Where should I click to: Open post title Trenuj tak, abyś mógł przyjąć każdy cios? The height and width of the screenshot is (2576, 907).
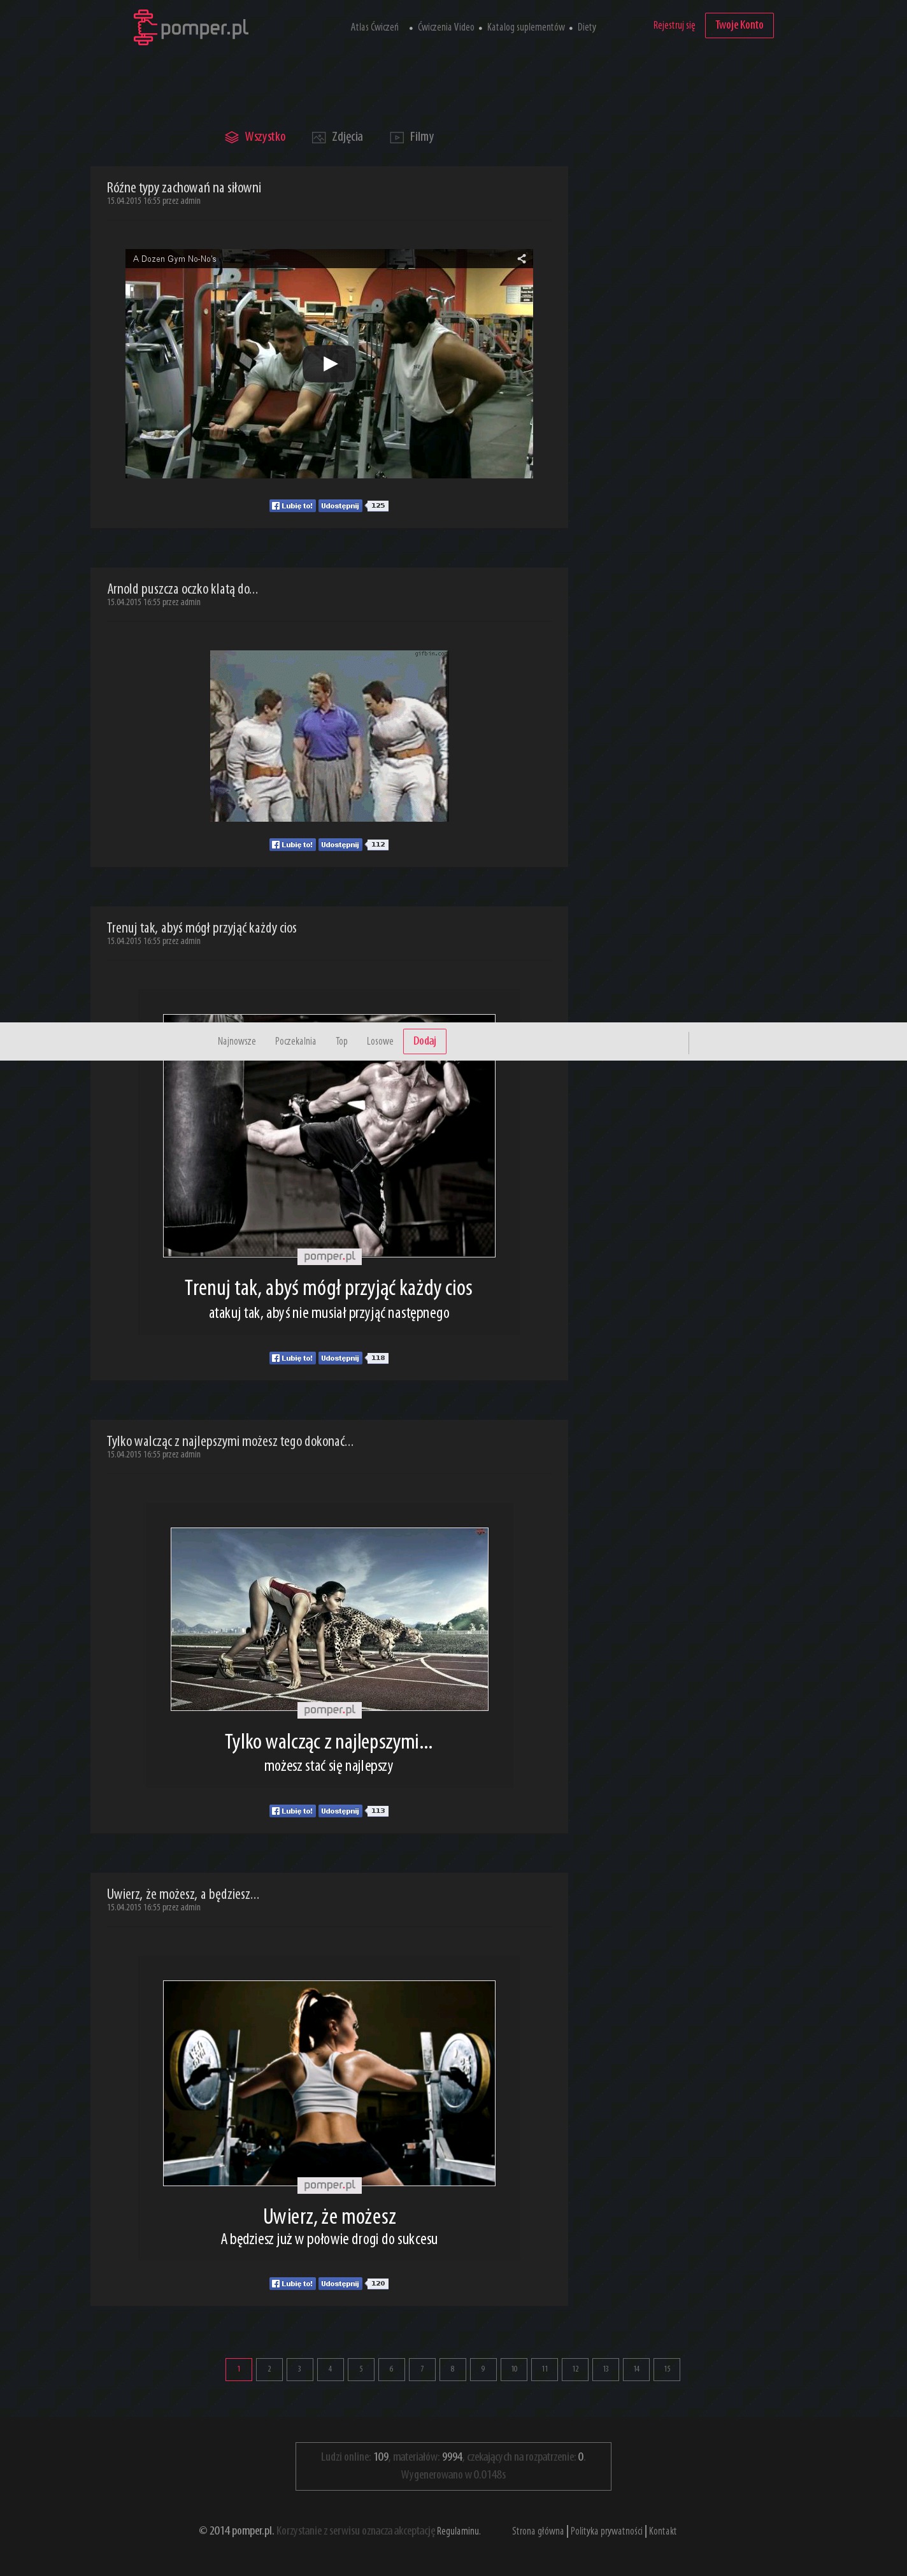tap(202, 928)
